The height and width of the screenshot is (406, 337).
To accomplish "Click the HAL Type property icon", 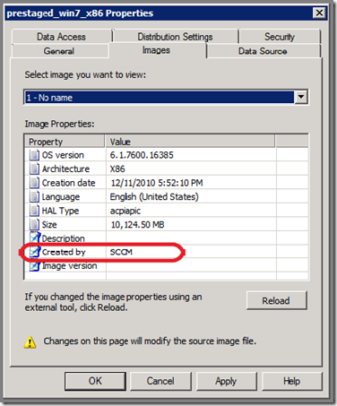I will (x=34, y=211).
